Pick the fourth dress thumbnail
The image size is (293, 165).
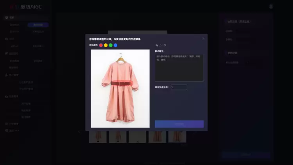(157, 136)
